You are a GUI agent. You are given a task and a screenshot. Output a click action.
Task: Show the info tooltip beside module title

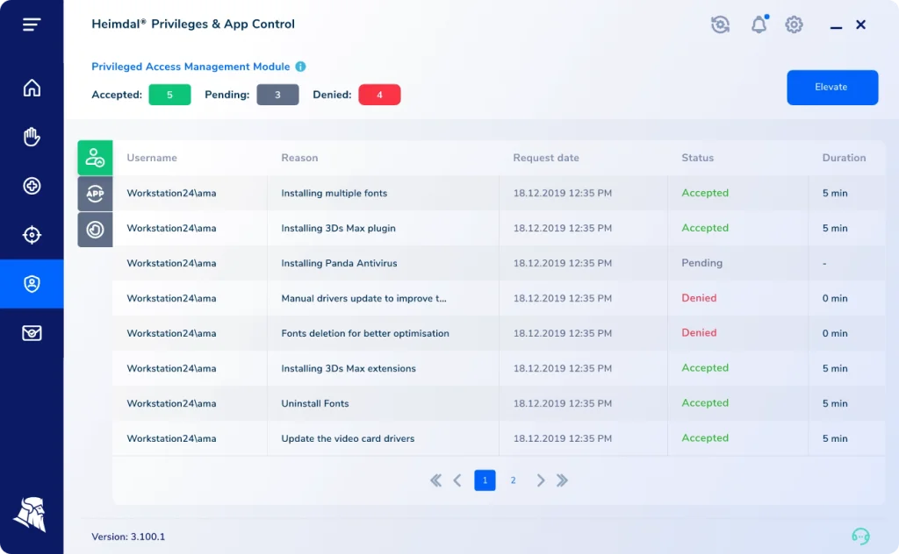pyautogui.click(x=300, y=67)
